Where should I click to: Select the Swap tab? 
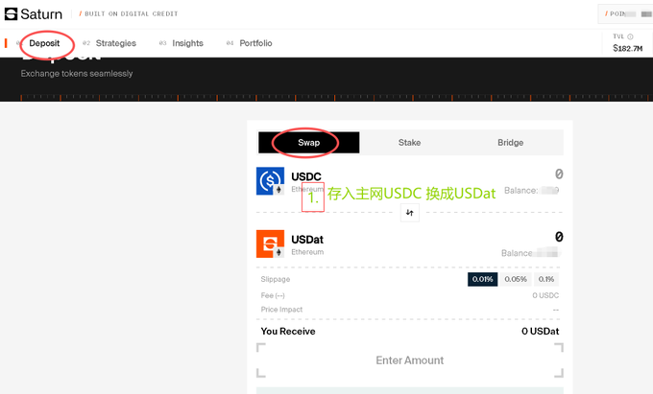(308, 143)
